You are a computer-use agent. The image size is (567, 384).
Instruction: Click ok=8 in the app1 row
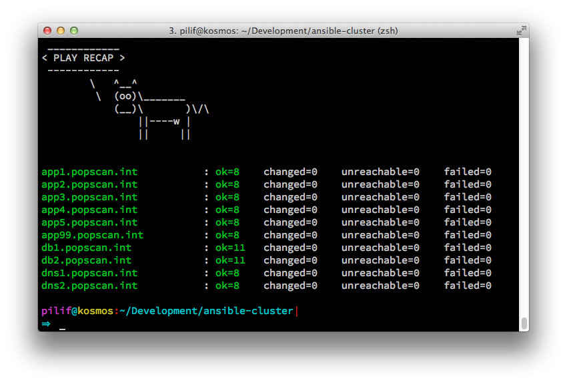[x=227, y=172]
